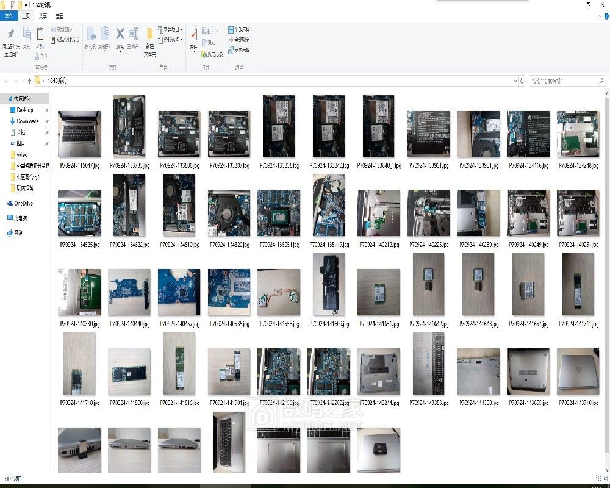610x488 pixels.
Task: Click the 重命名 (Rename) icon
Action: (133, 33)
